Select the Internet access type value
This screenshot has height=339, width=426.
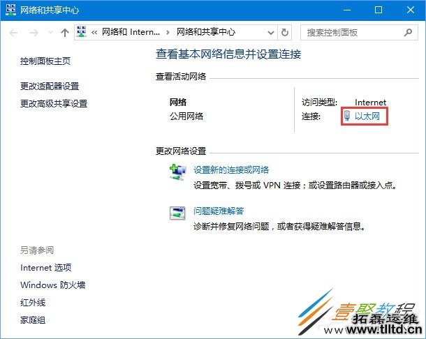370,103
